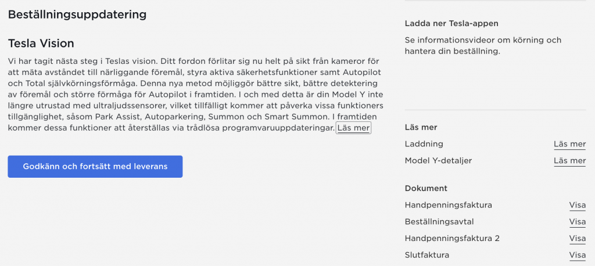Open Läs mer link for Model Y-detaljer

569,161
